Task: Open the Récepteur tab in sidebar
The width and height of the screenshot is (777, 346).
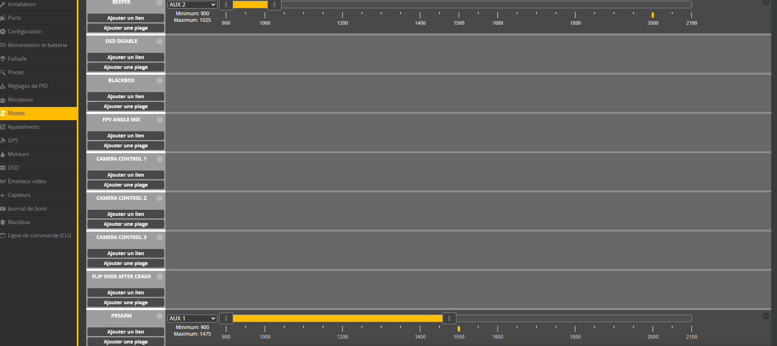Action: (21, 100)
